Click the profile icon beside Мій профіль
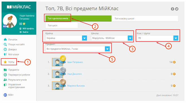 pos(21,29)
